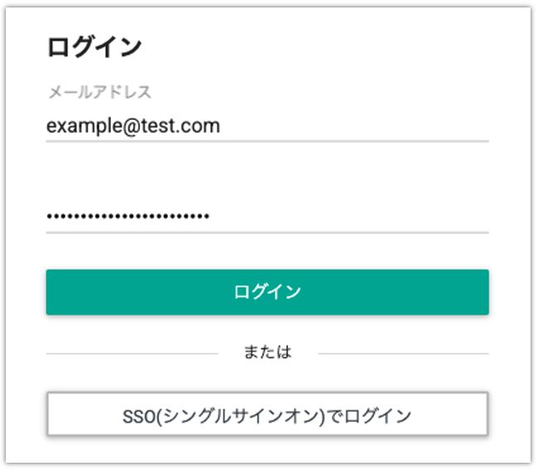538x471 pixels.
Task: Place cursor at end of password dots
Action: (211, 217)
